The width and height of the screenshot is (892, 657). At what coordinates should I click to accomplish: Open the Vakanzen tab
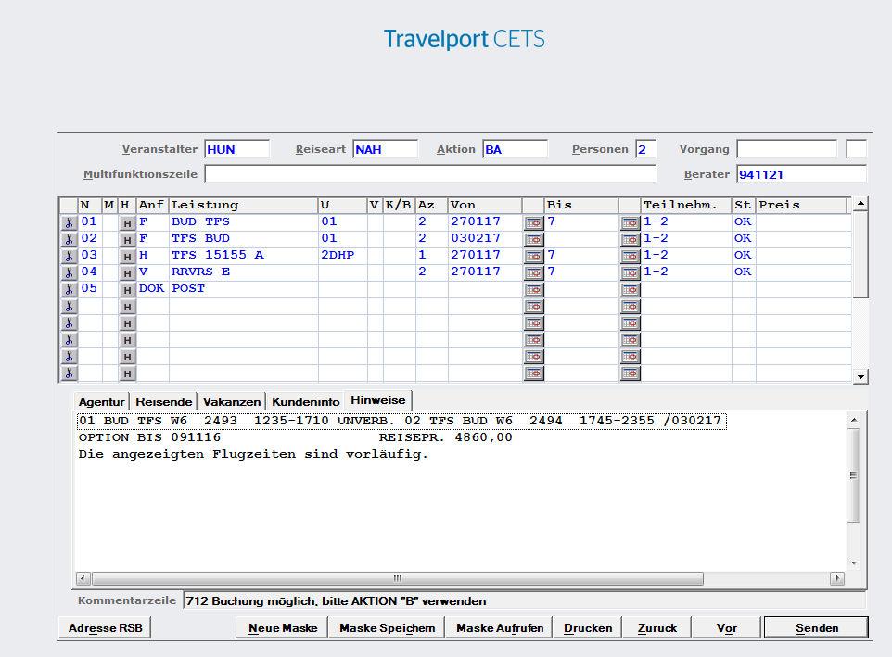[x=232, y=402]
